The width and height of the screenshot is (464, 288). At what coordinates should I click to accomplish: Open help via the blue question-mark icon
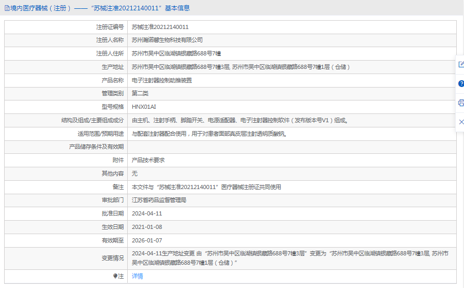pos(461,84)
